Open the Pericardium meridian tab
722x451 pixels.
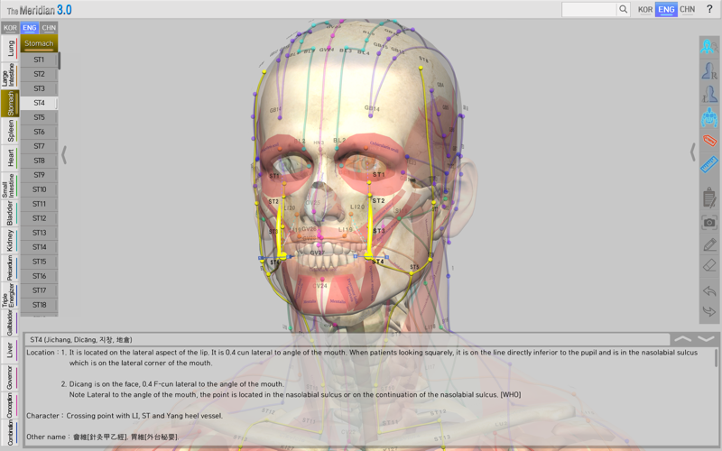(x=10, y=268)
